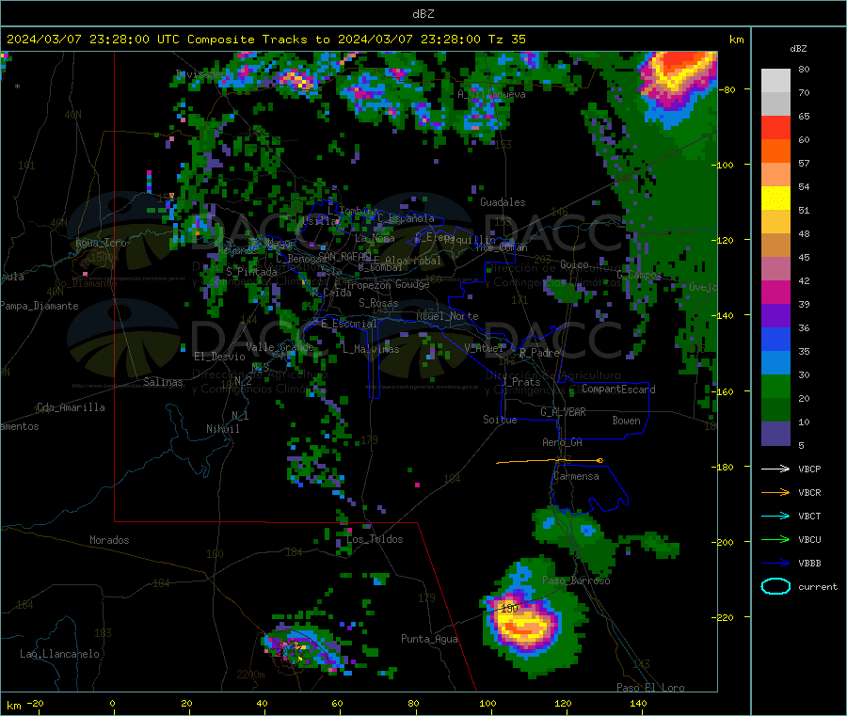Click the 'dBZ' title at the top

coord(423,14)
